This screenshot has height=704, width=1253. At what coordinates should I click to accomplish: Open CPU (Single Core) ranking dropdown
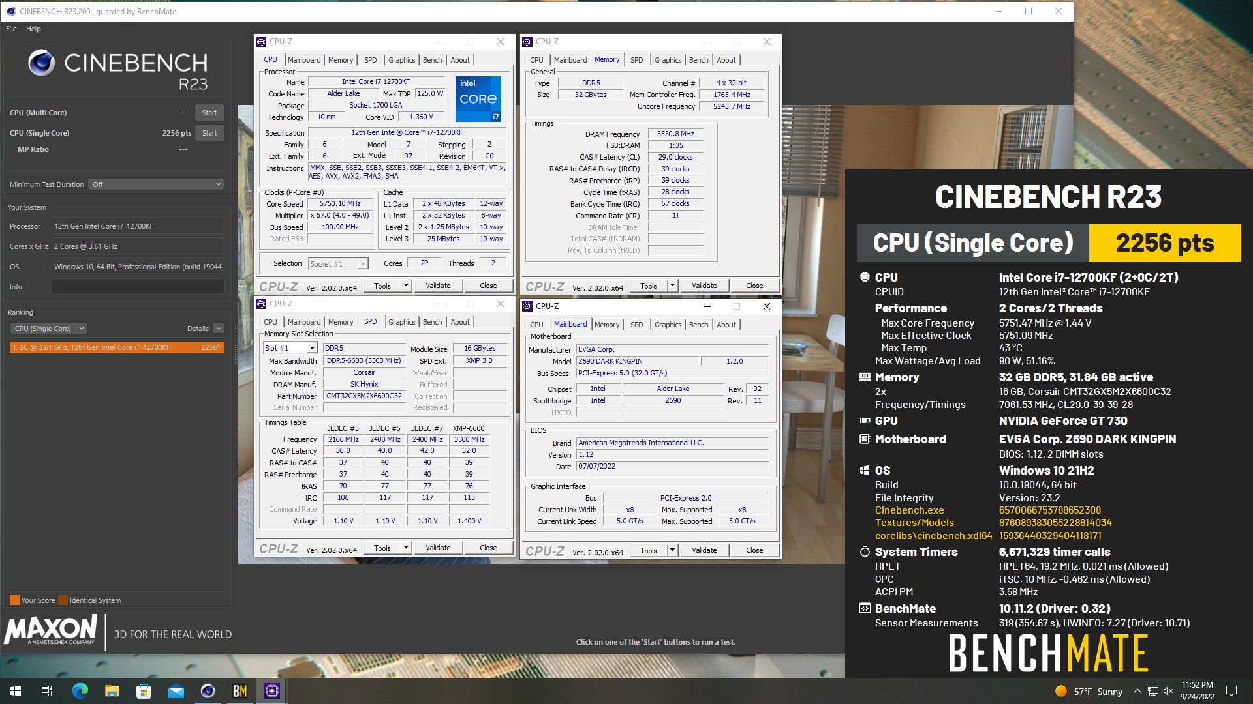click(x=49, y=329)
